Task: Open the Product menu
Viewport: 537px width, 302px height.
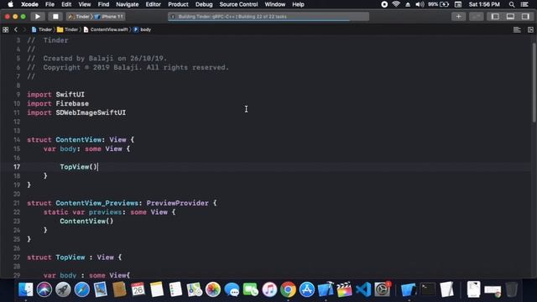Action: pyautogui.click(x=178, y=4)
